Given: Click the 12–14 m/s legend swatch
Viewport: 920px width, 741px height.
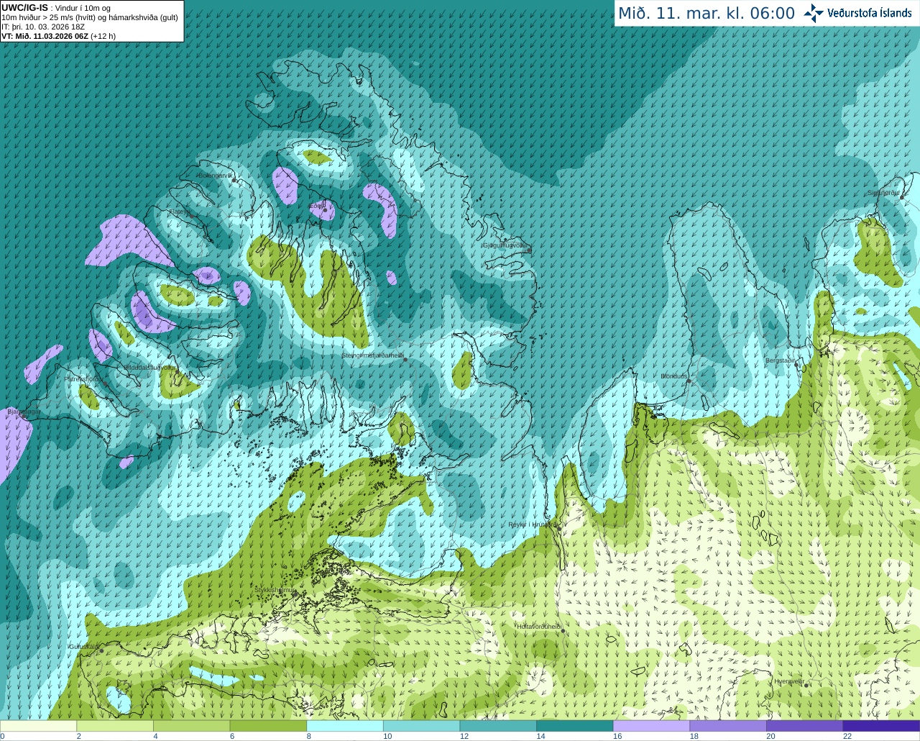Looking at the screenshot, I should pos(498,725).
